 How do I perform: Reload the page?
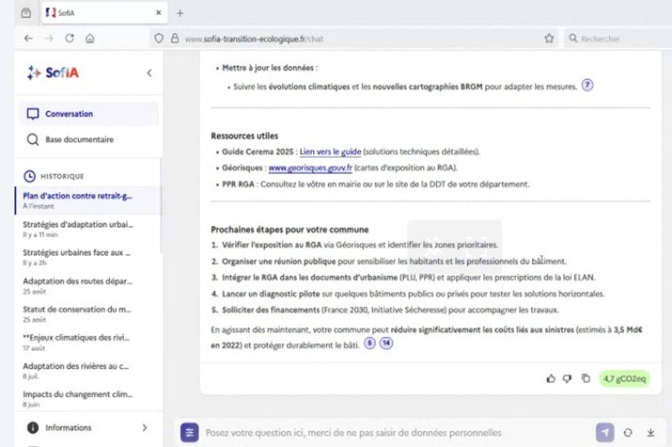[70, 39]
